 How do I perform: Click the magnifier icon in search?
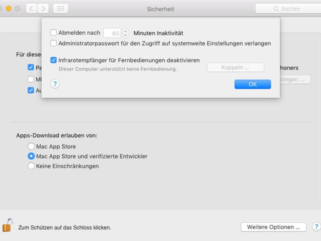click(x=276, y=9)
